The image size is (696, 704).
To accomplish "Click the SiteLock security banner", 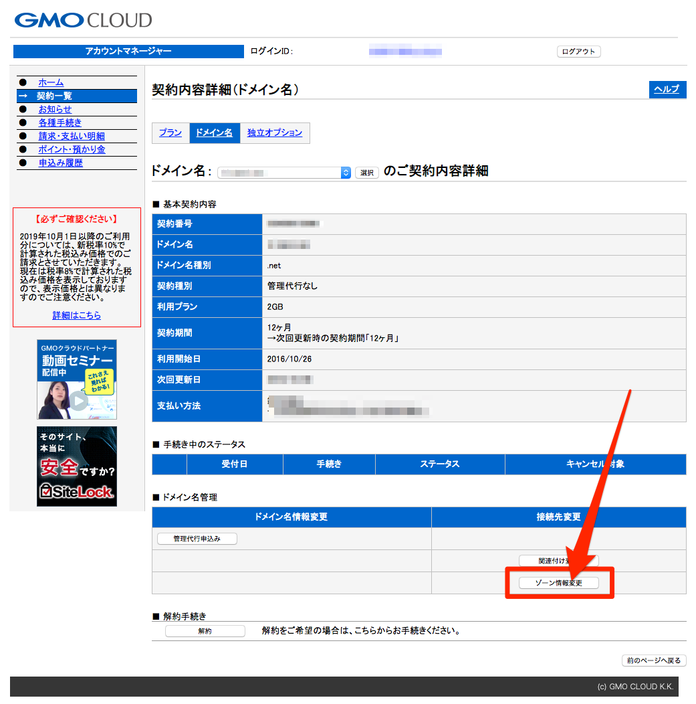I will point(77,466).
